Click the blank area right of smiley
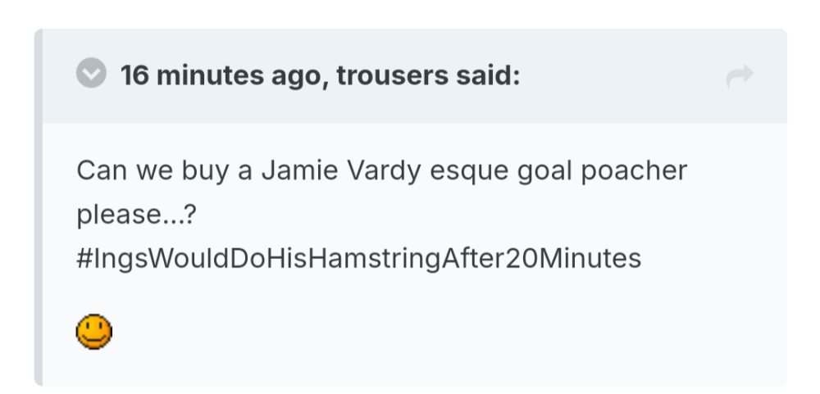The width and height of the screenshot is (820, 394). pos(410,332)
